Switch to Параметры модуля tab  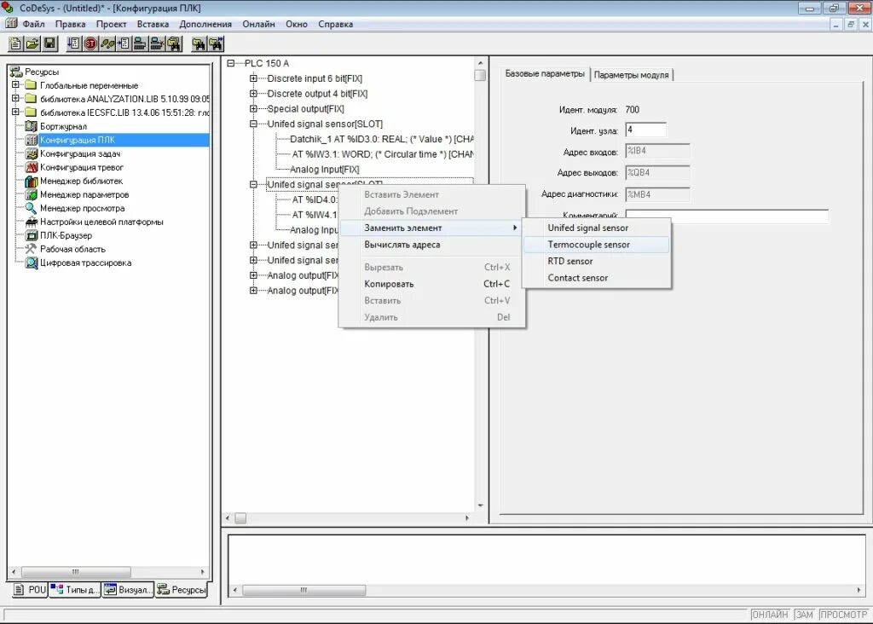[x=632, y=75]
